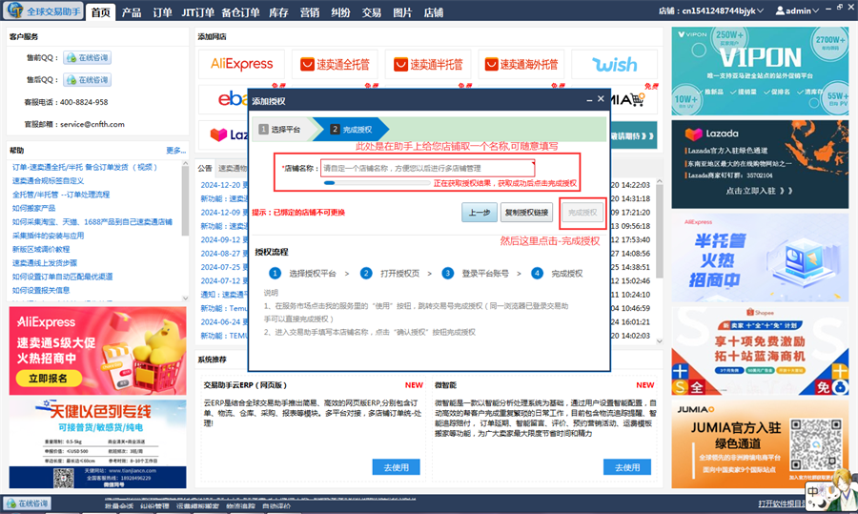Select step 2 完成授权
858x514 pixels.
pos(351,129)
